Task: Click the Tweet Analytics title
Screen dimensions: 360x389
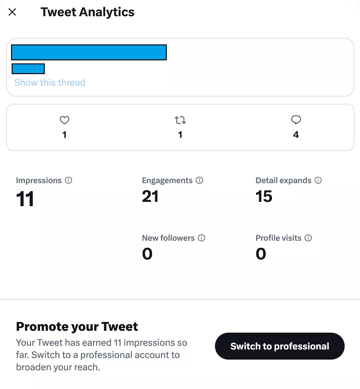Action: click(87, 12)
